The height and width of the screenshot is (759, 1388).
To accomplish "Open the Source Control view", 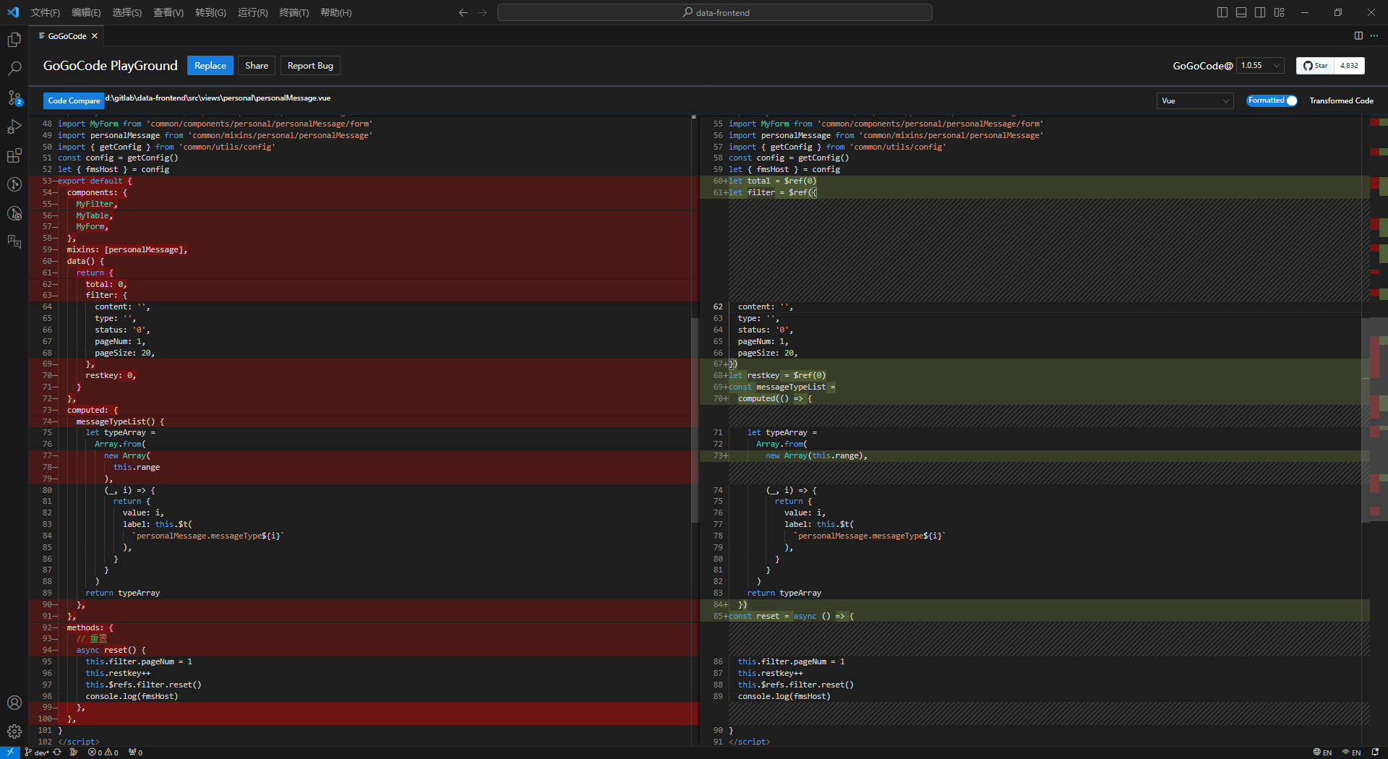I will coord(14,98).
